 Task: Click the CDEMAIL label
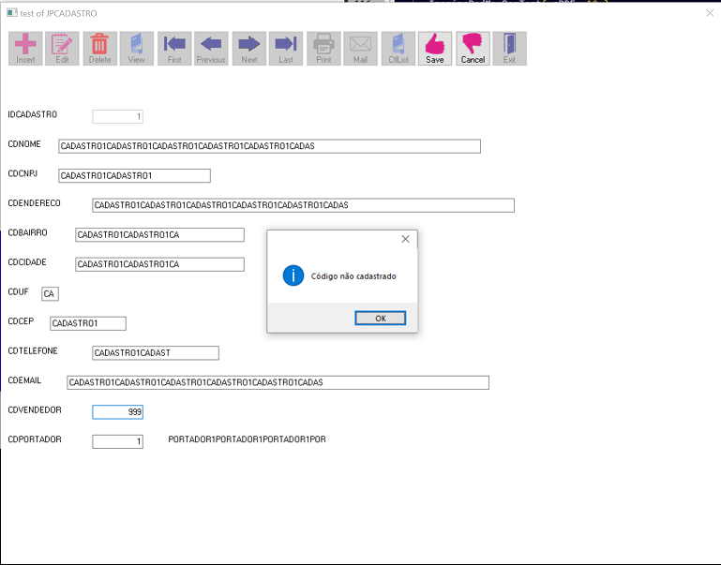pos(24,380)
